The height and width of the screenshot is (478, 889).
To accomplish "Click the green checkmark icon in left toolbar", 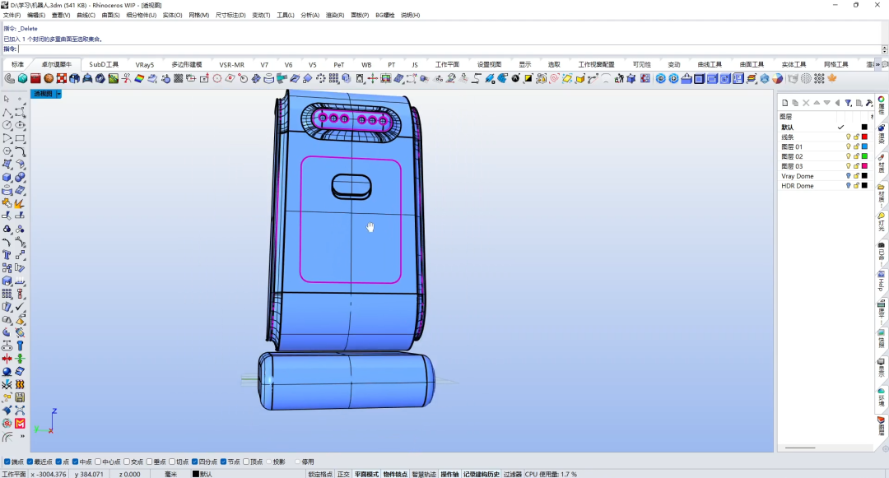I will pos(20,306).
